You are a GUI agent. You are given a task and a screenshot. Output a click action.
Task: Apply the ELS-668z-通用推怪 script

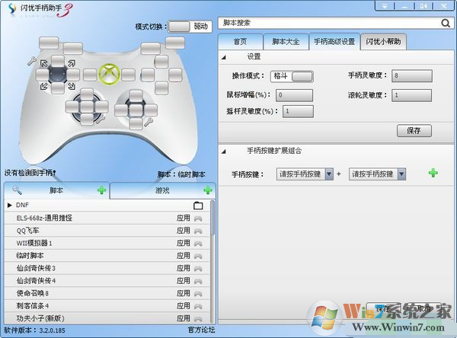[184, 218]
